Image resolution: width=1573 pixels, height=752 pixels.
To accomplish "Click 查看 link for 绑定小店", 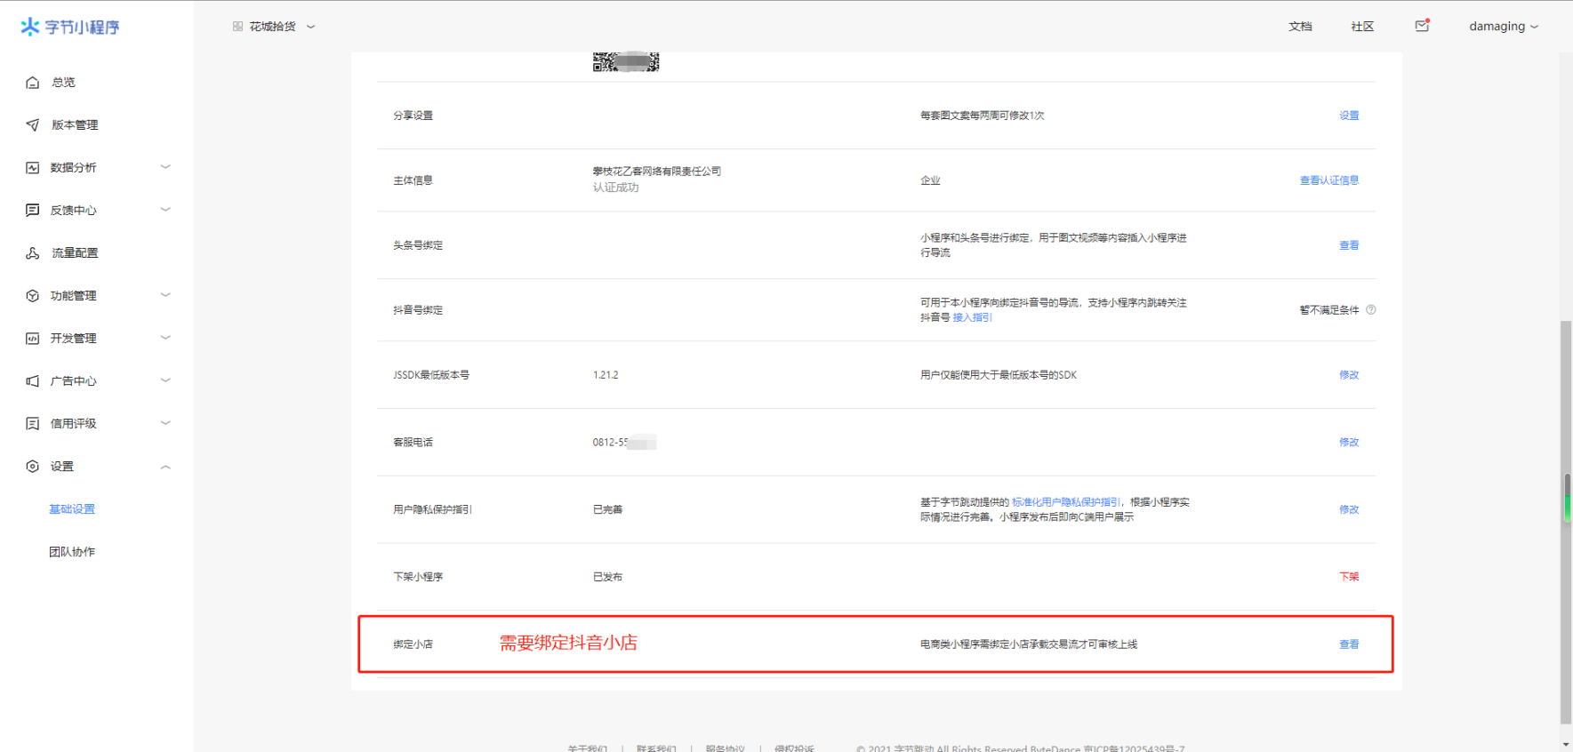I will [x=1349, y=644].
